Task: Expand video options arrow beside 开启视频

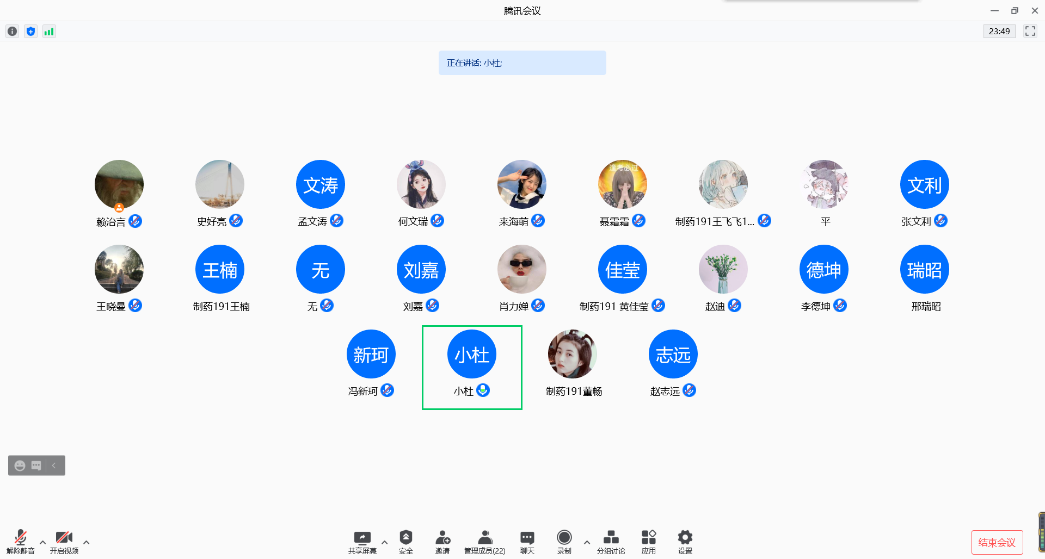Action: point(86,542)
